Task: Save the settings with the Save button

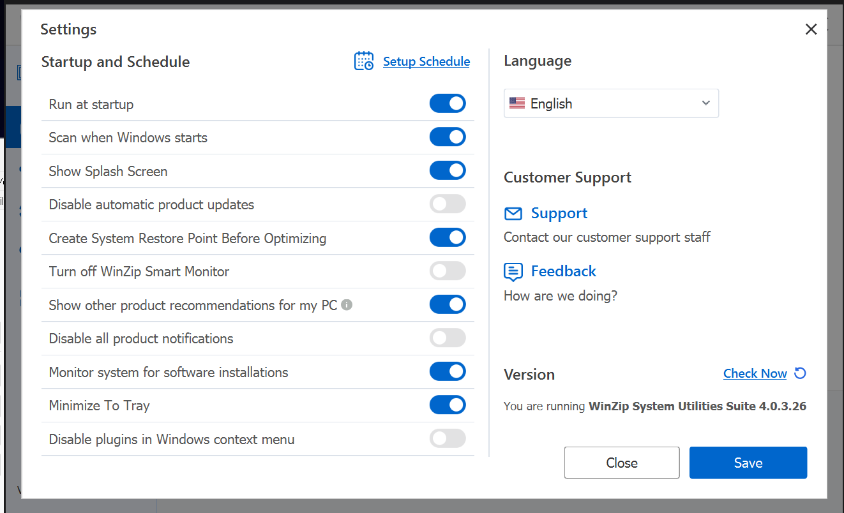Action: click(x=748, y=463)
